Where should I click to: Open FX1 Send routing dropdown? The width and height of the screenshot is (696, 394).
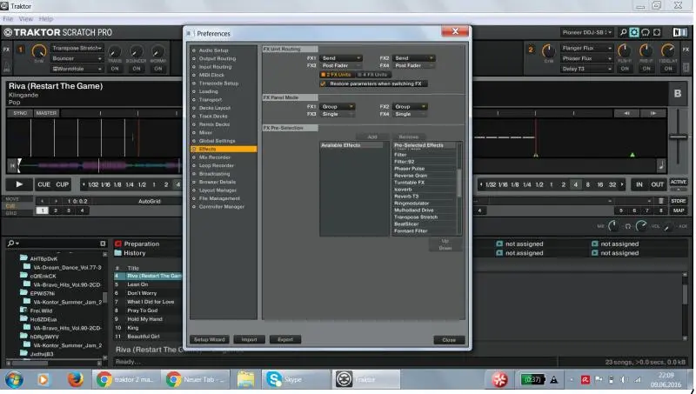coord(338,57)
